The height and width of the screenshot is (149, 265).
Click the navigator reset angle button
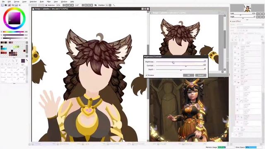pos(263,17)
